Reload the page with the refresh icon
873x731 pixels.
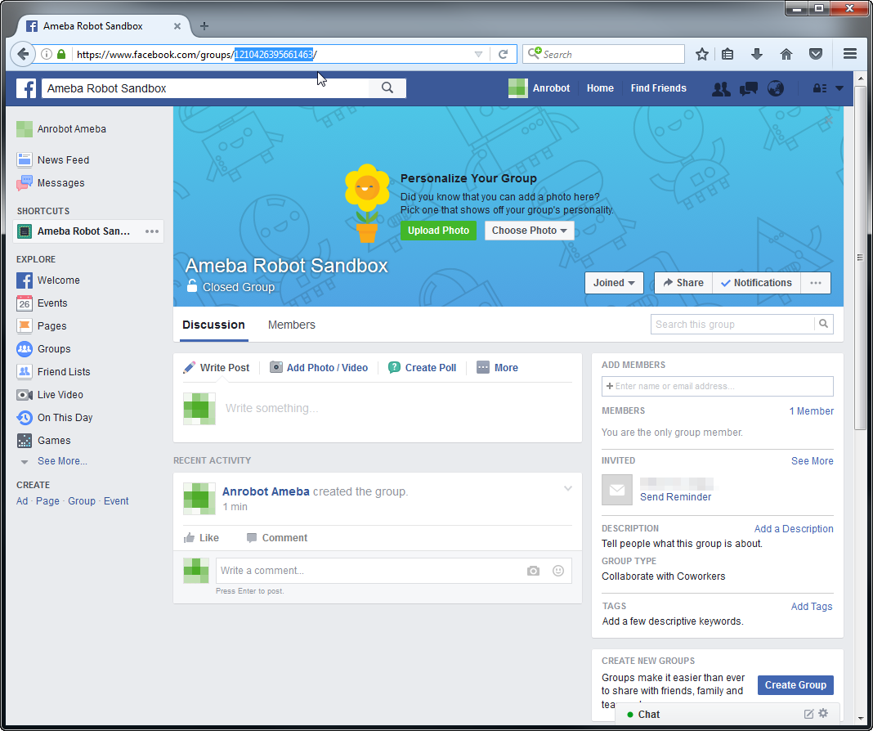pos(503,54)
